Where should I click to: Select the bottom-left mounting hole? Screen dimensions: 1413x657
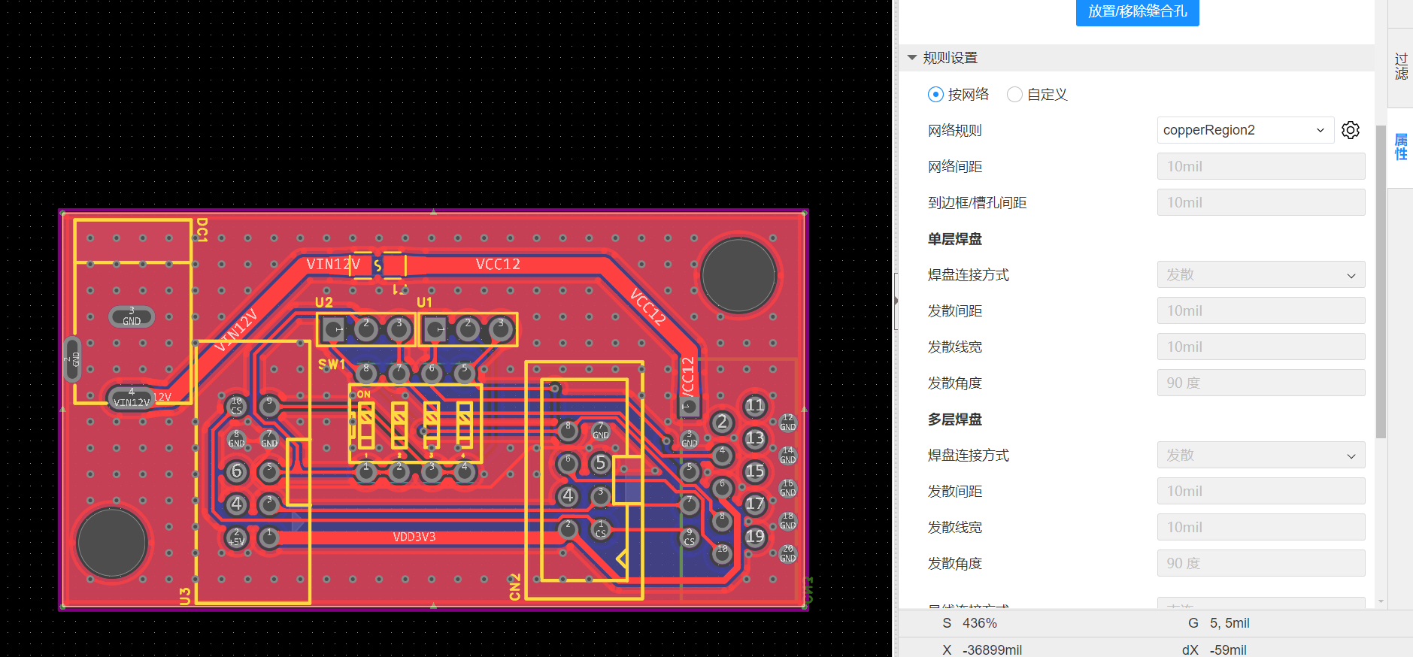(111, 543)
